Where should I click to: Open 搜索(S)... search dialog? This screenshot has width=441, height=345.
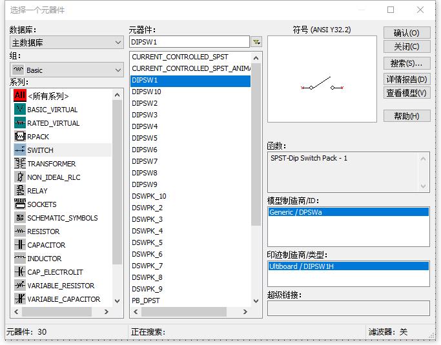pyautogui.click(x=407, y=63)
